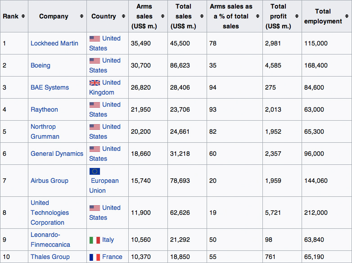This screenshot has height=263, width=352.
Task: Select total sales value 21,292
Action: point(180,240)
